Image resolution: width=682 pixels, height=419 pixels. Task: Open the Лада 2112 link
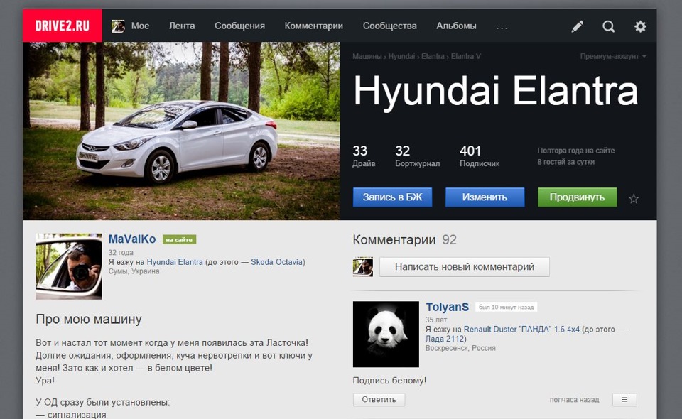click(x=445, y=339)
